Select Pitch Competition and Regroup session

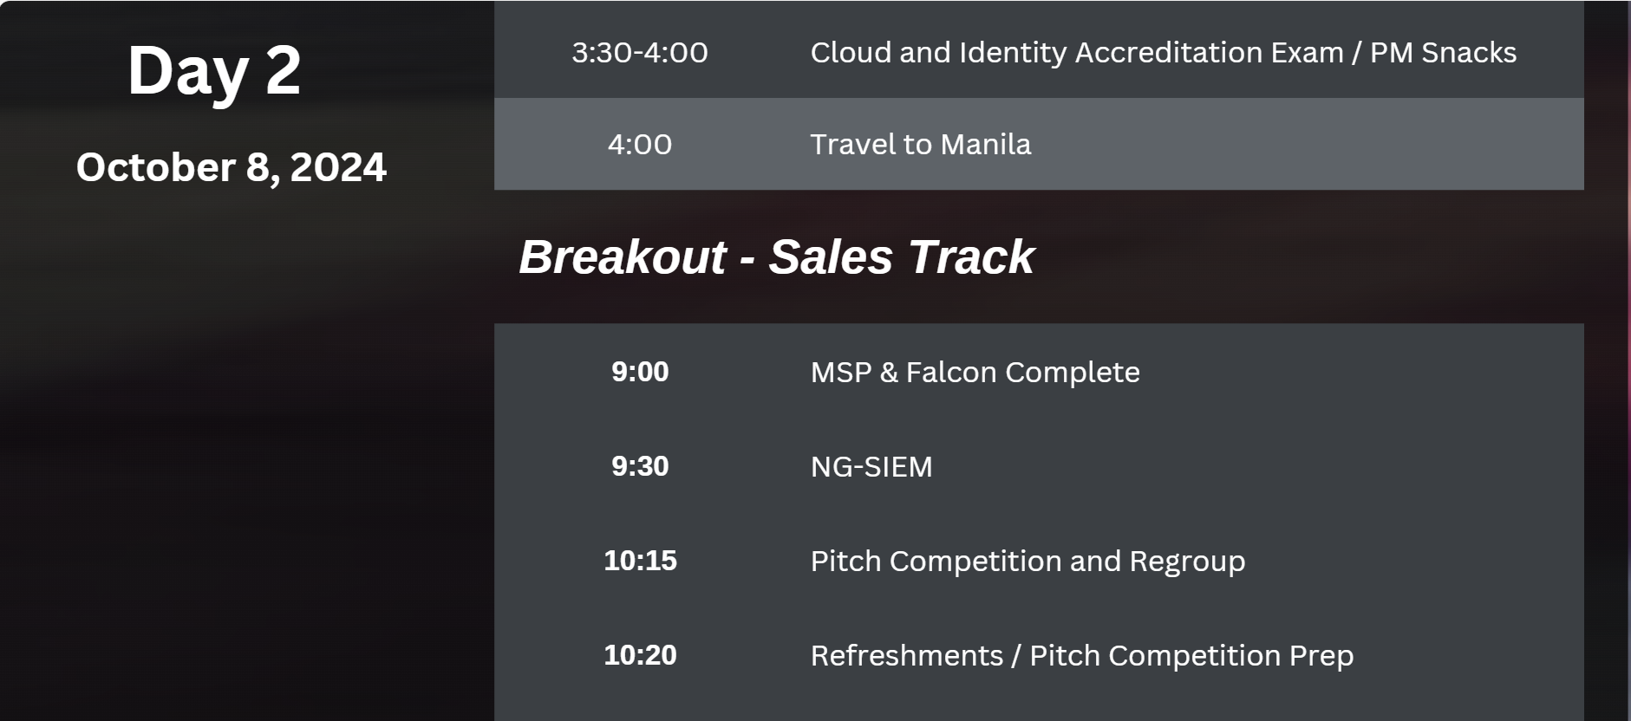click(x=1028, y=562)
